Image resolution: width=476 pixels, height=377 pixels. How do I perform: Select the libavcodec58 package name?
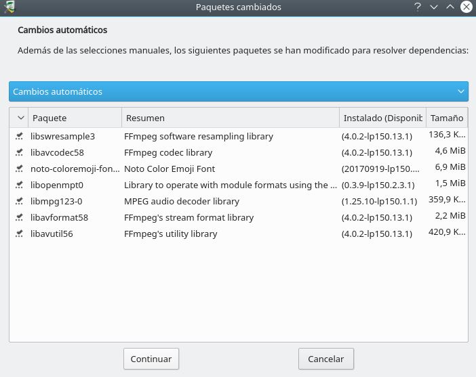tap(57, 152)
